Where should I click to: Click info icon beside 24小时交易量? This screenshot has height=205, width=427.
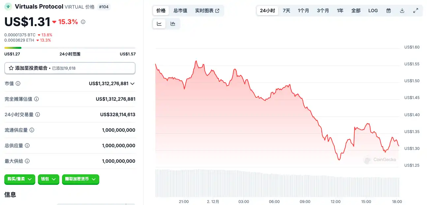(38, 115)
